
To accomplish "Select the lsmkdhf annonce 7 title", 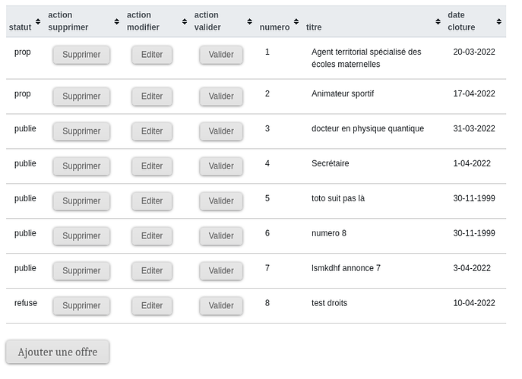I will click(346, 268).
